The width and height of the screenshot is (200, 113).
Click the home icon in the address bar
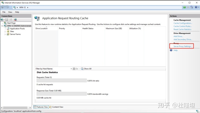(x=192, y=7)
